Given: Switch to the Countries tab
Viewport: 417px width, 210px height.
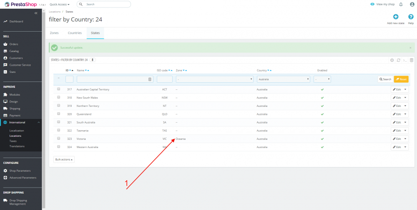Looking at the screenshot, I should tap(75, 33).
